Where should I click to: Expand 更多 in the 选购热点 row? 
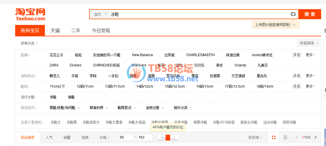pyautogui.click(x=310, y=76)
